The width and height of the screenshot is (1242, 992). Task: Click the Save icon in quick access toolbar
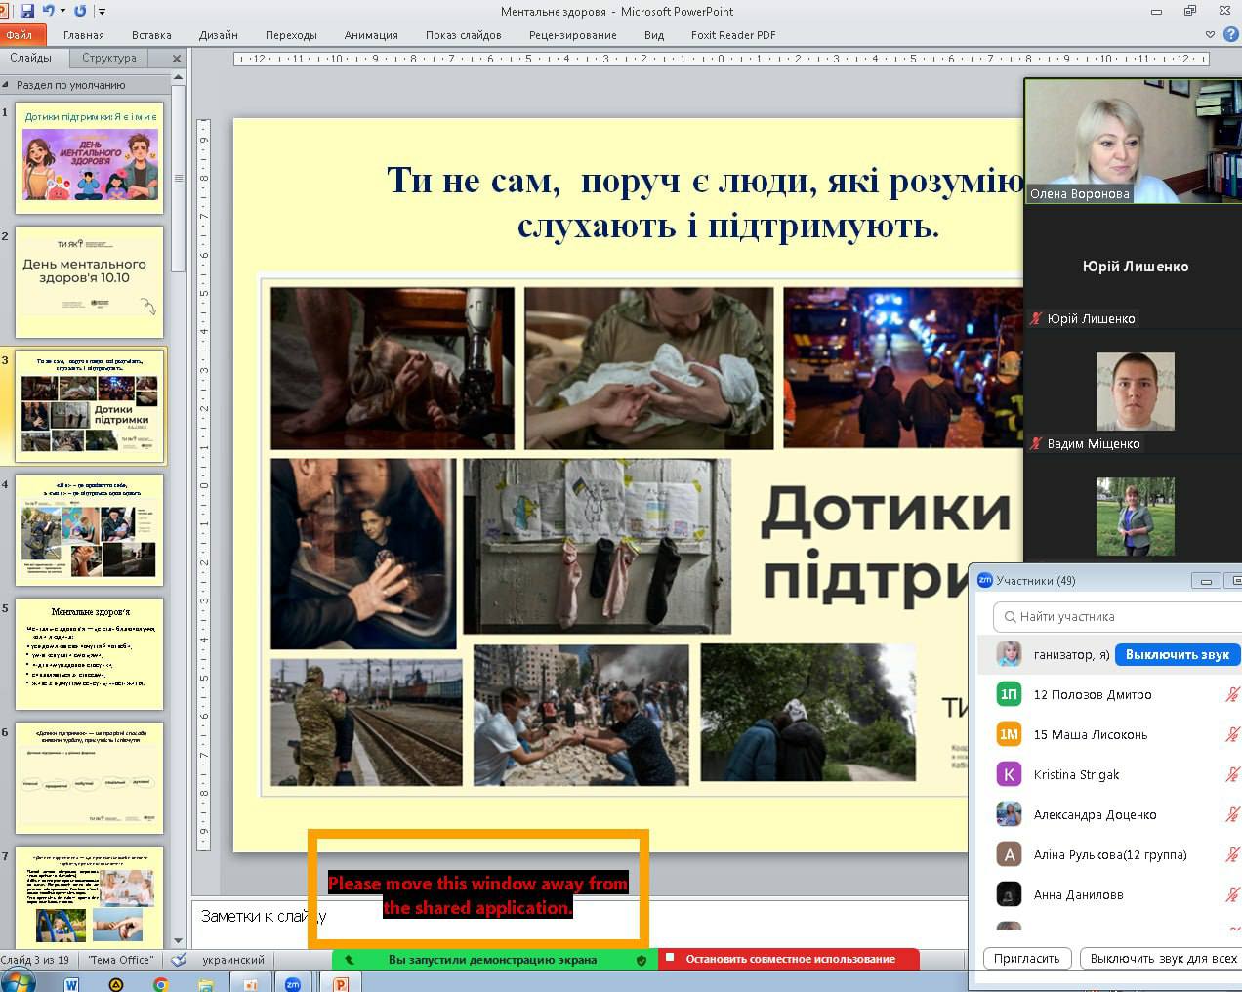(27, 11)
